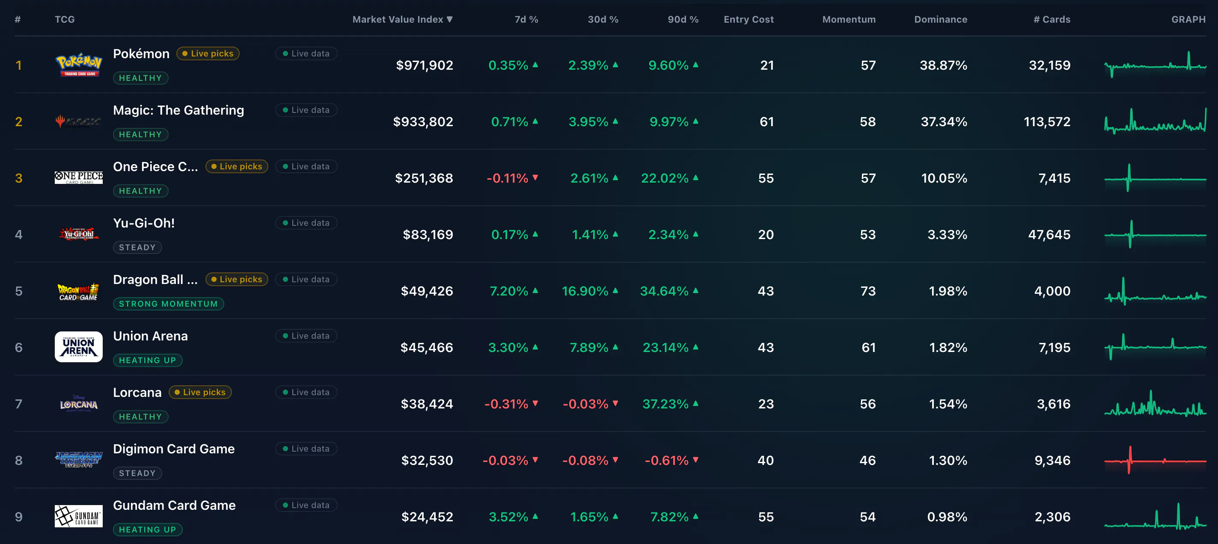Click the Magic: The Gathering logo
Viewport: 1218px width, 544px height.
pyautogui.click(x=78, y=121)
